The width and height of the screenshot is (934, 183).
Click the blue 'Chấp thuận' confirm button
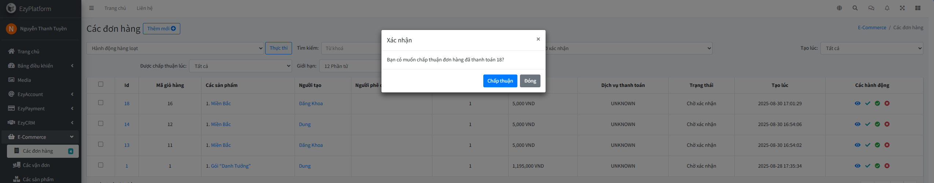[500, 81]
